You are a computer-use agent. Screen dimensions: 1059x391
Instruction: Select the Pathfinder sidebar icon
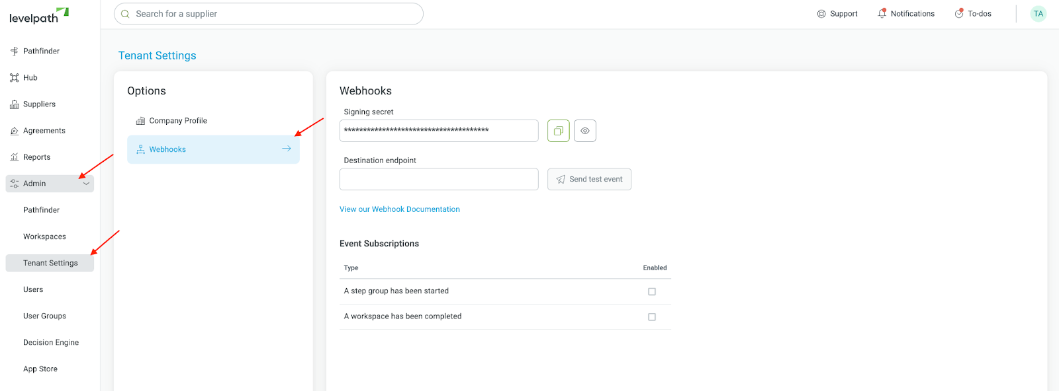[13, 51]
